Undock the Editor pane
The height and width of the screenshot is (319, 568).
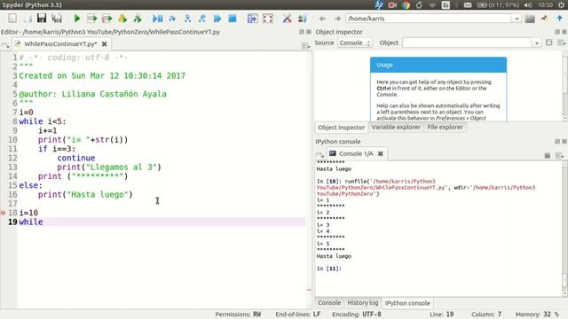tap(302, 32)
